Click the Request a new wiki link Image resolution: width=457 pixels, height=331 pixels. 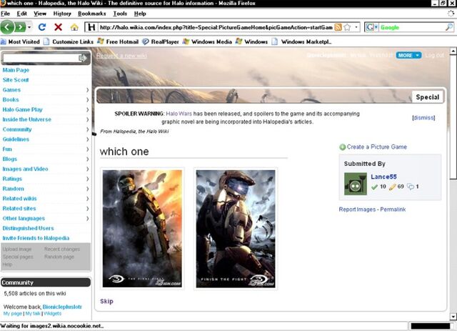click(121, 56)
